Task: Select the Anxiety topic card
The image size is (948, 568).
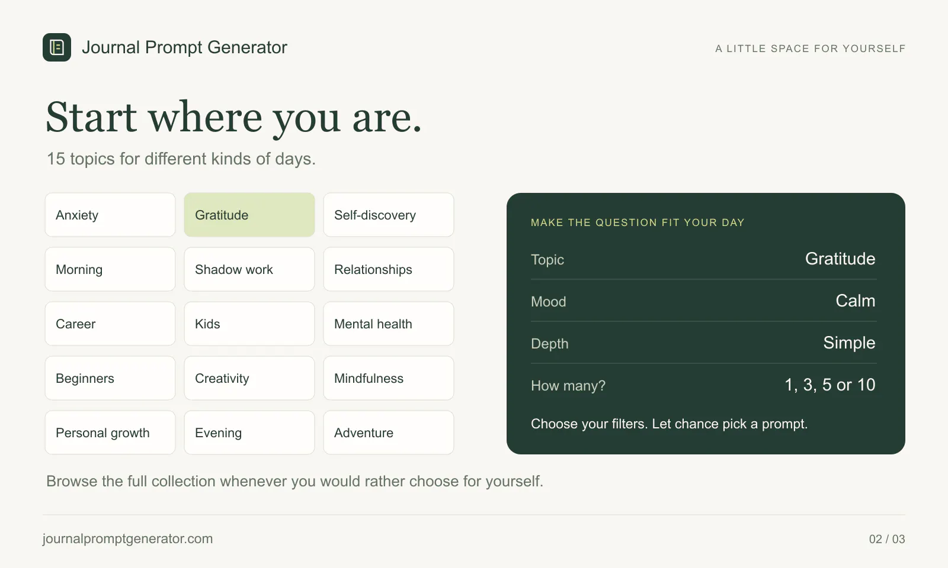Action: point(110,215)
